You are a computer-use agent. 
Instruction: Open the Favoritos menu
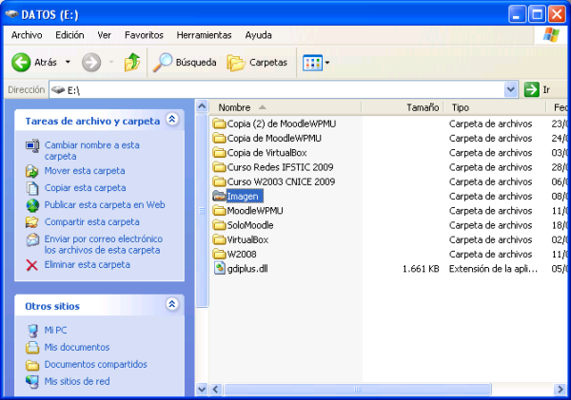pyautogui.click(x=144, y=35)
